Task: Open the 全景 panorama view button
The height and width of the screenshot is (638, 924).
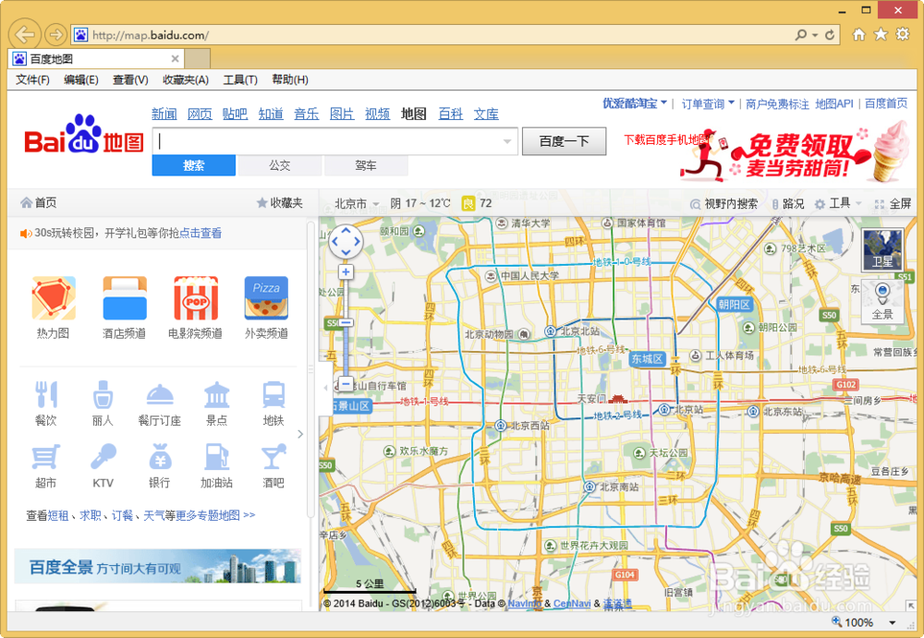Action: pos(882,301)
